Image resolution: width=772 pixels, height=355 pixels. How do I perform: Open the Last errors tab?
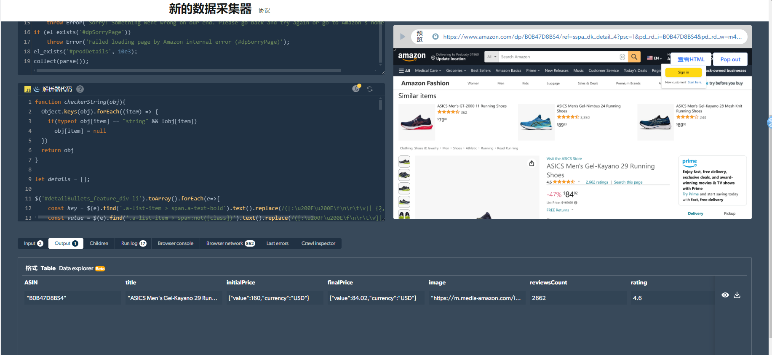[x=278, y=243]
